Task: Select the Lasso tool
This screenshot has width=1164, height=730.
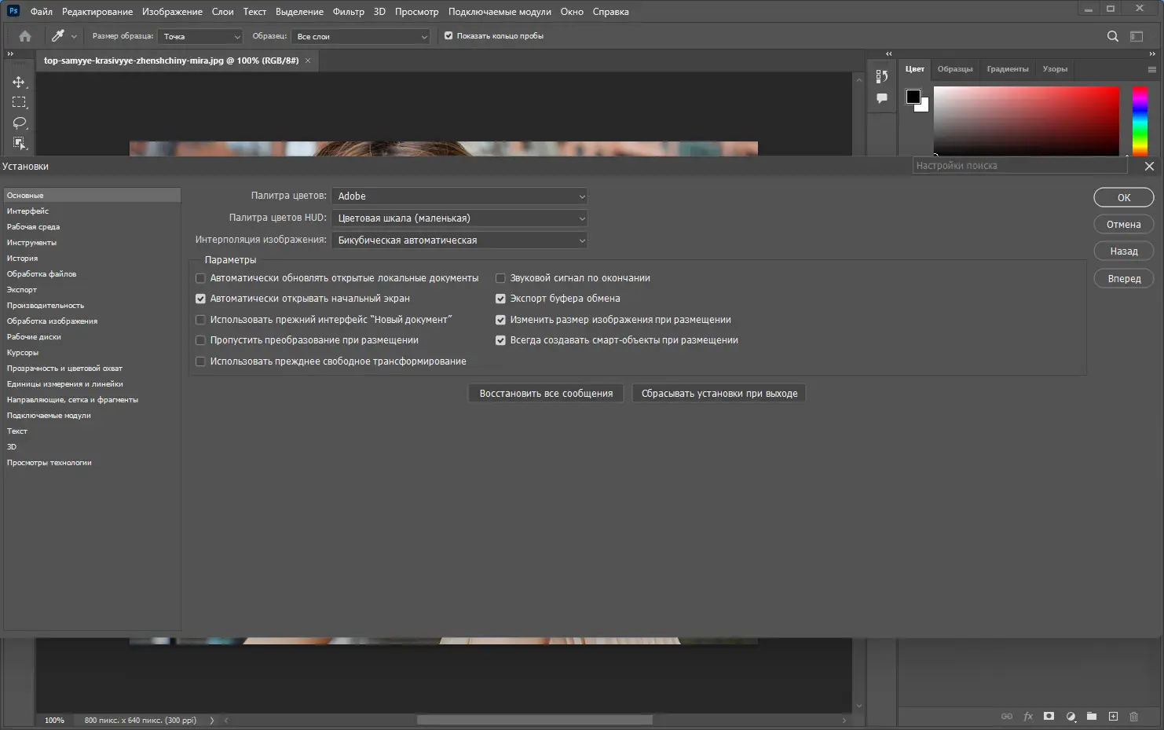Action: (19, 123)
